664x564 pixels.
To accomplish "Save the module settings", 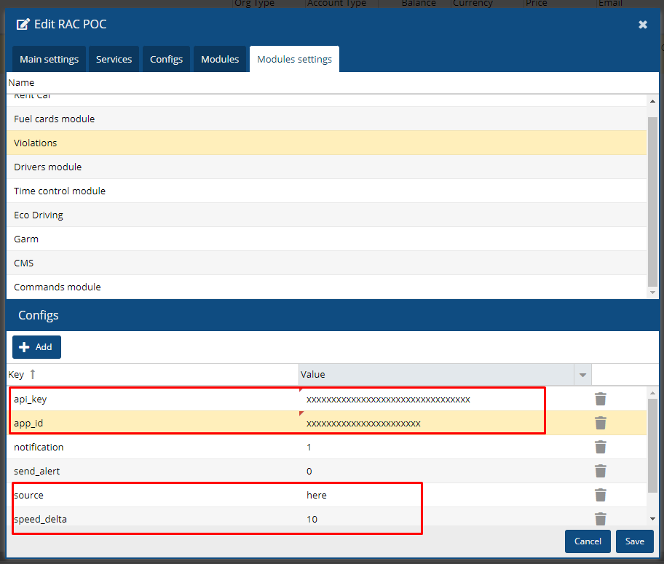I will tap(634, 541).
